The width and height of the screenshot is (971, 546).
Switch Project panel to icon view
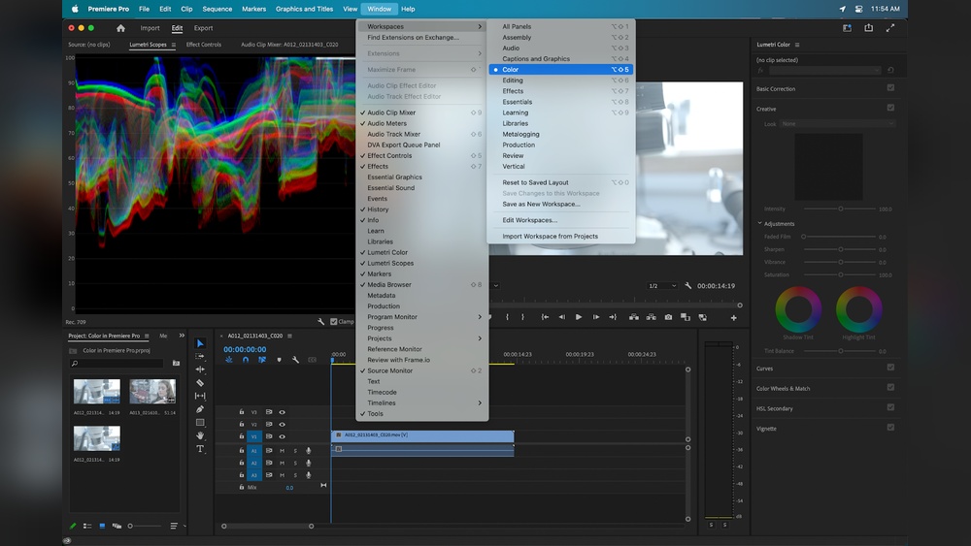[102, 527]
